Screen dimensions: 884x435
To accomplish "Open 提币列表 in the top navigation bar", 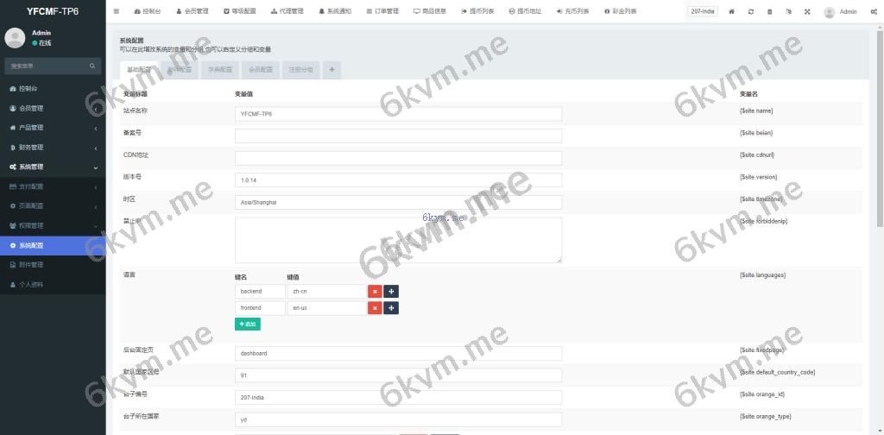I will click(x=477, y=11).
